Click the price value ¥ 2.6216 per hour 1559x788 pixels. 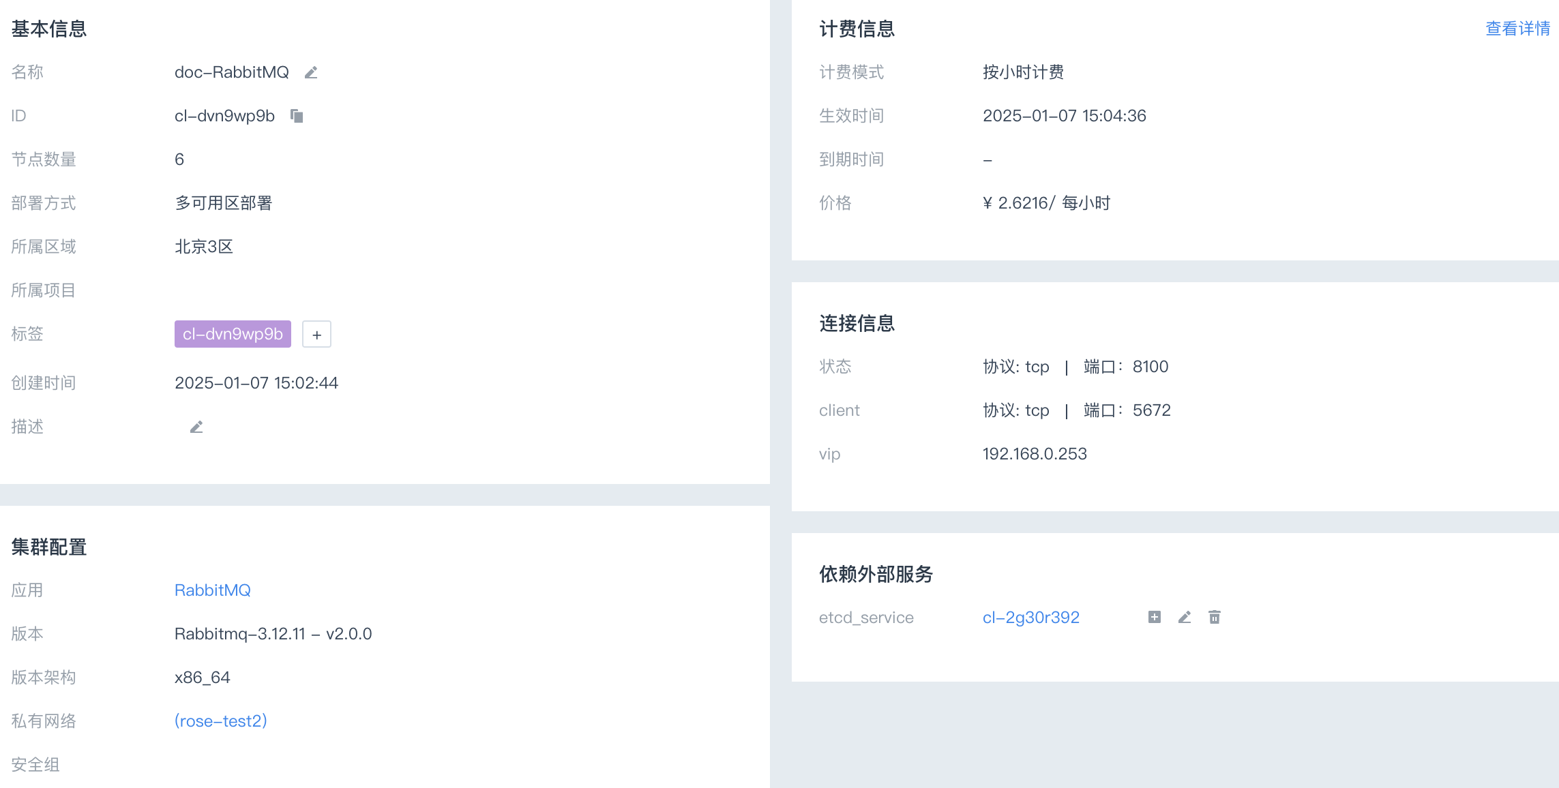pos(1047,203)
